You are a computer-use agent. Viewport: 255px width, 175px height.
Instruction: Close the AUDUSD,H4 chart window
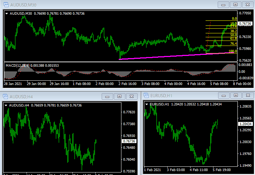131,96
